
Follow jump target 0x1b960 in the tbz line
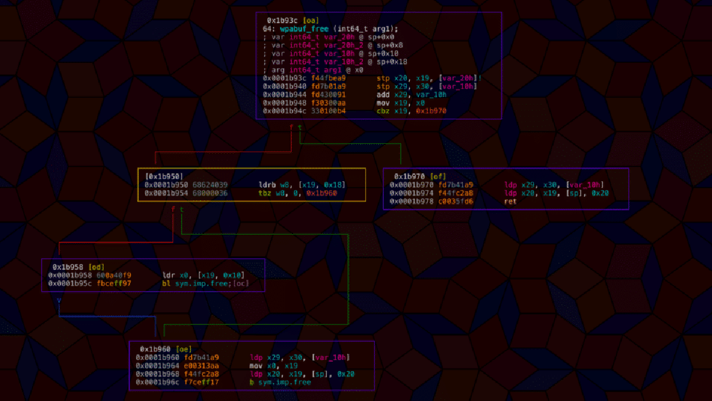[322, 193]
